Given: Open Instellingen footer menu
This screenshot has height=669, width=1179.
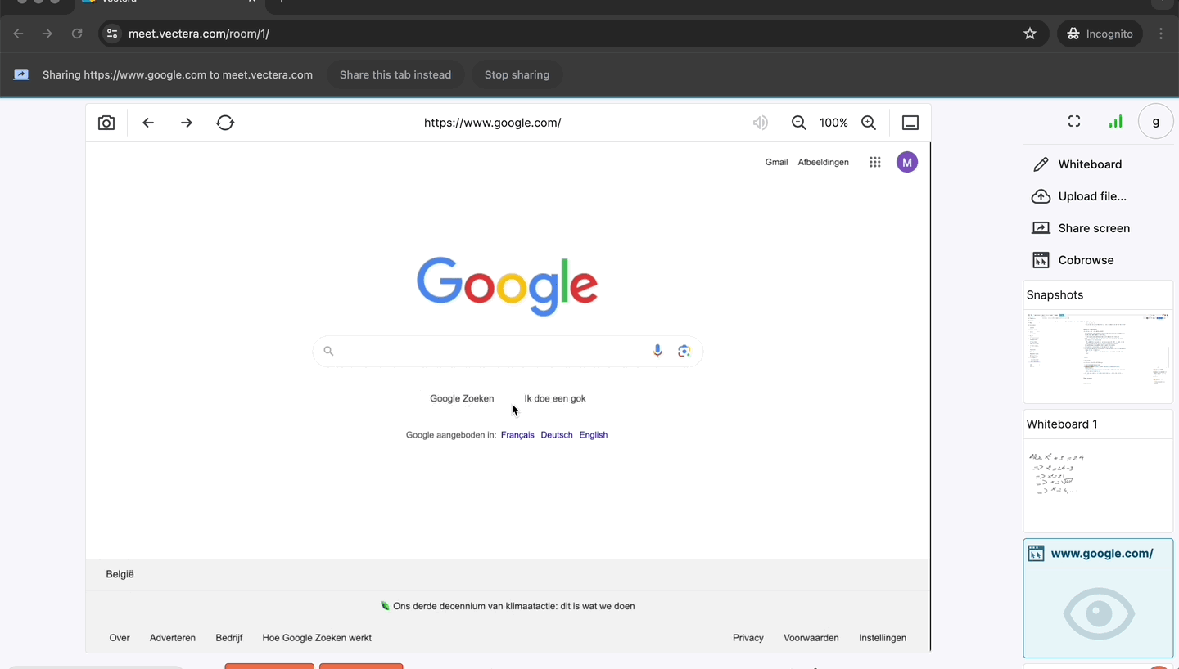Looking at the screenshot, I should click(x=883, y=638).
